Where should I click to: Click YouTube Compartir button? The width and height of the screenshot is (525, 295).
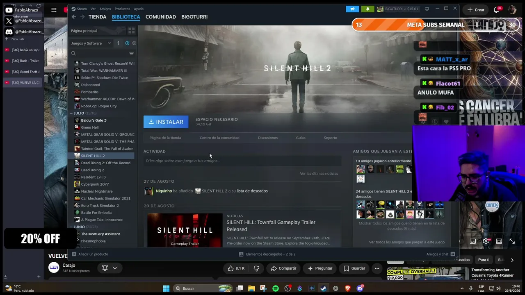[x=283, y=268]
